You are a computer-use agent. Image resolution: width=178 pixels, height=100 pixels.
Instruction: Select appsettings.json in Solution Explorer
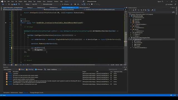tap(139, 33)
